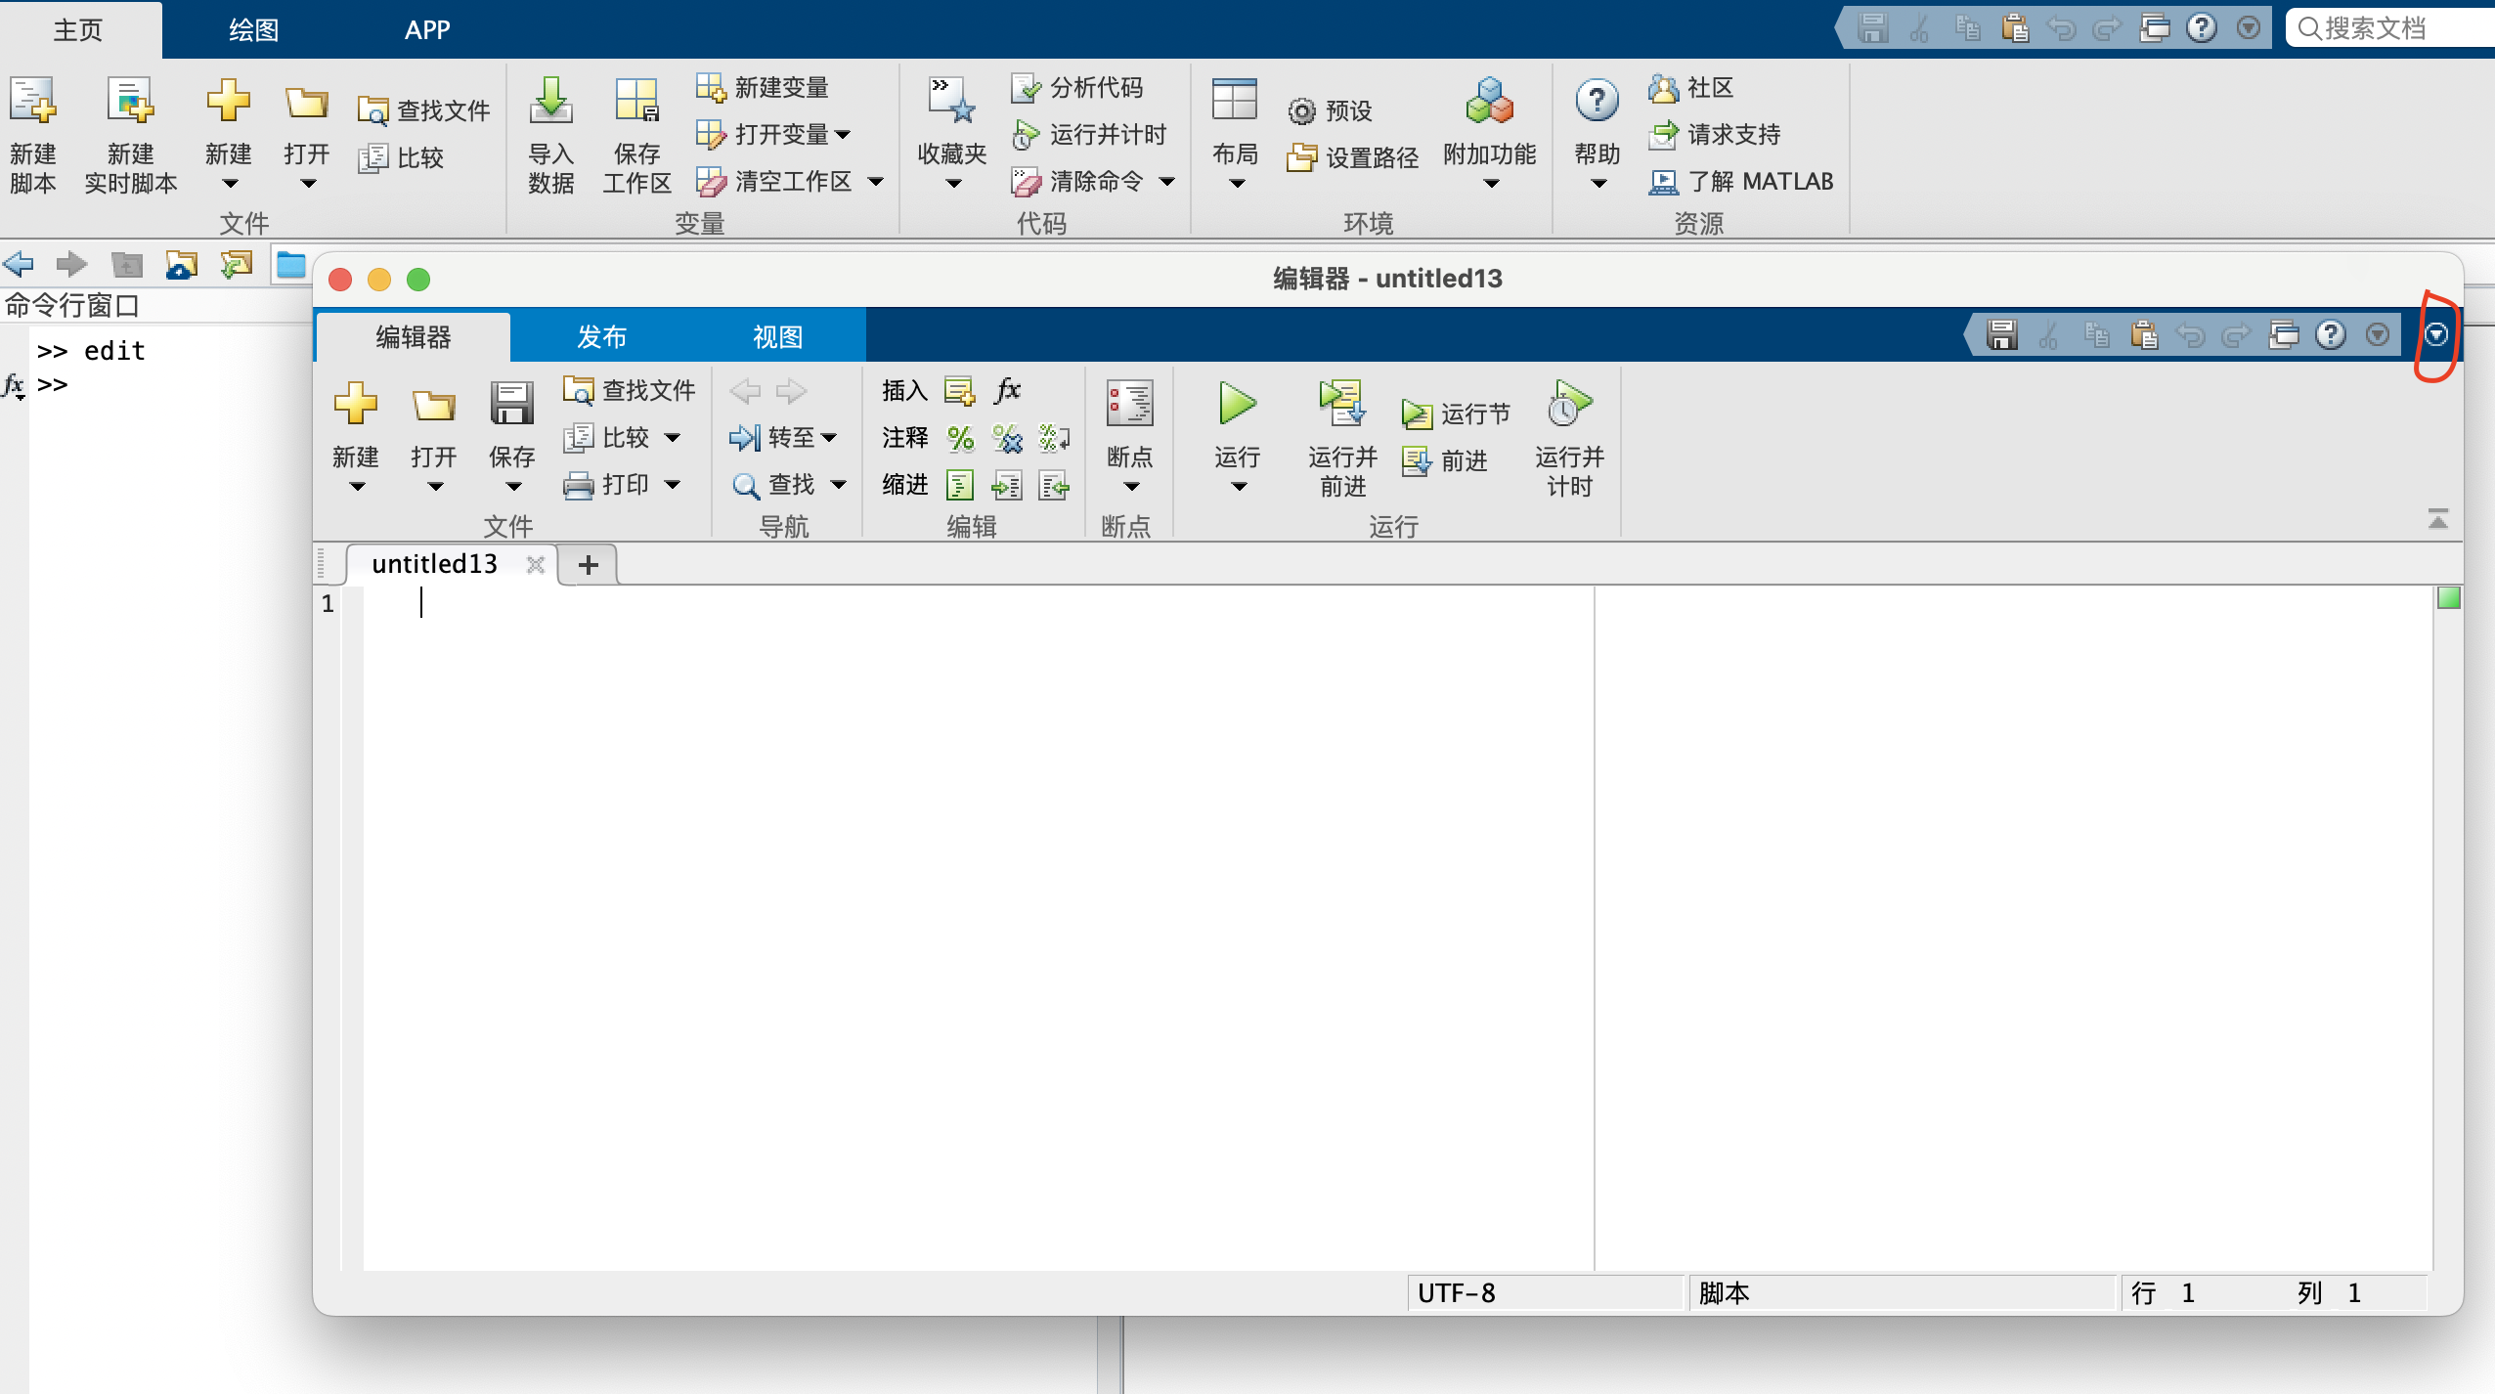Click the percent Comment icon
2495x1394 pixels.
960,438
